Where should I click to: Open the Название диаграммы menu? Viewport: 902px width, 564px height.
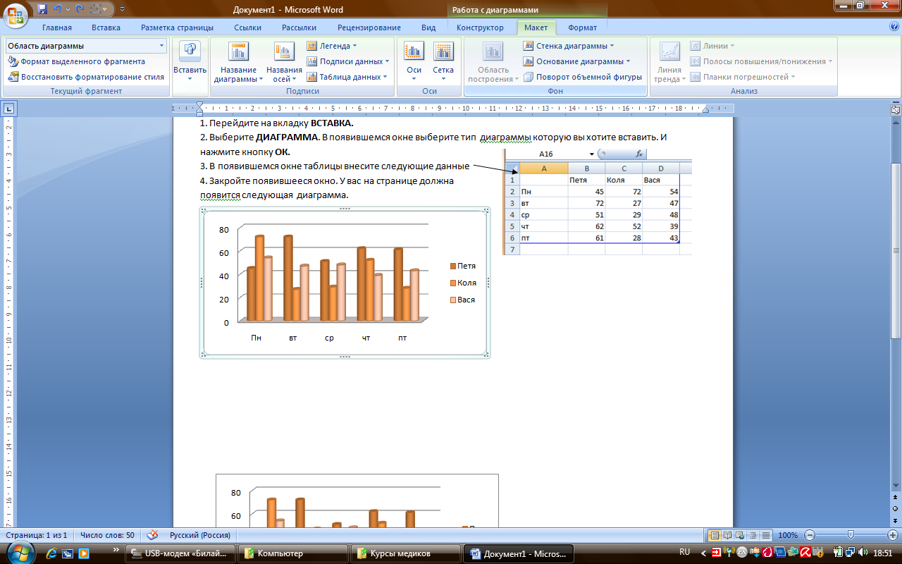click(239, 62)
